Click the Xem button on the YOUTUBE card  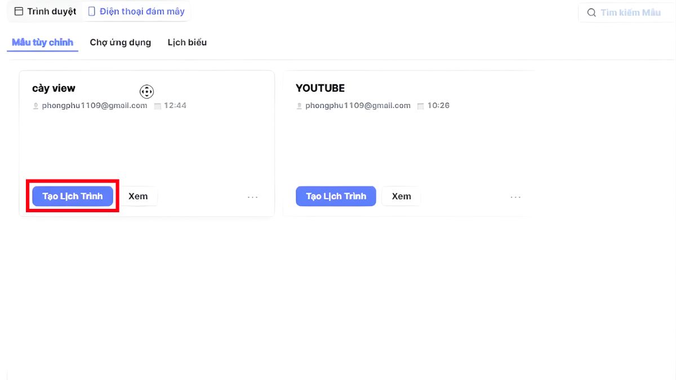pyautogui.click(x=401, y=196)
